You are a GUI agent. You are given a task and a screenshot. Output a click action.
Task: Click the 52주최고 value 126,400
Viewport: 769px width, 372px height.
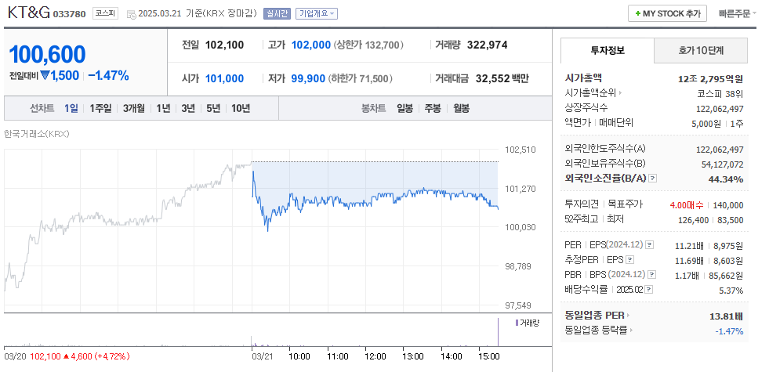[x=694, y=220]
